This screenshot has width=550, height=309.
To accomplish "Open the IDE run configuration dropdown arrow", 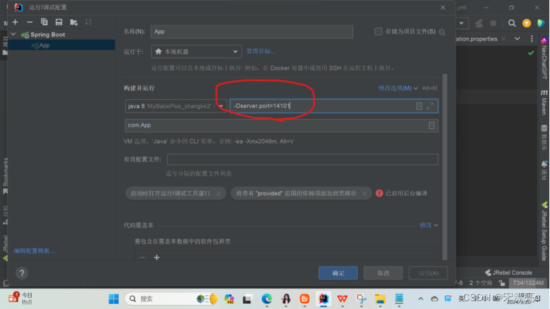I will [462, 23].
